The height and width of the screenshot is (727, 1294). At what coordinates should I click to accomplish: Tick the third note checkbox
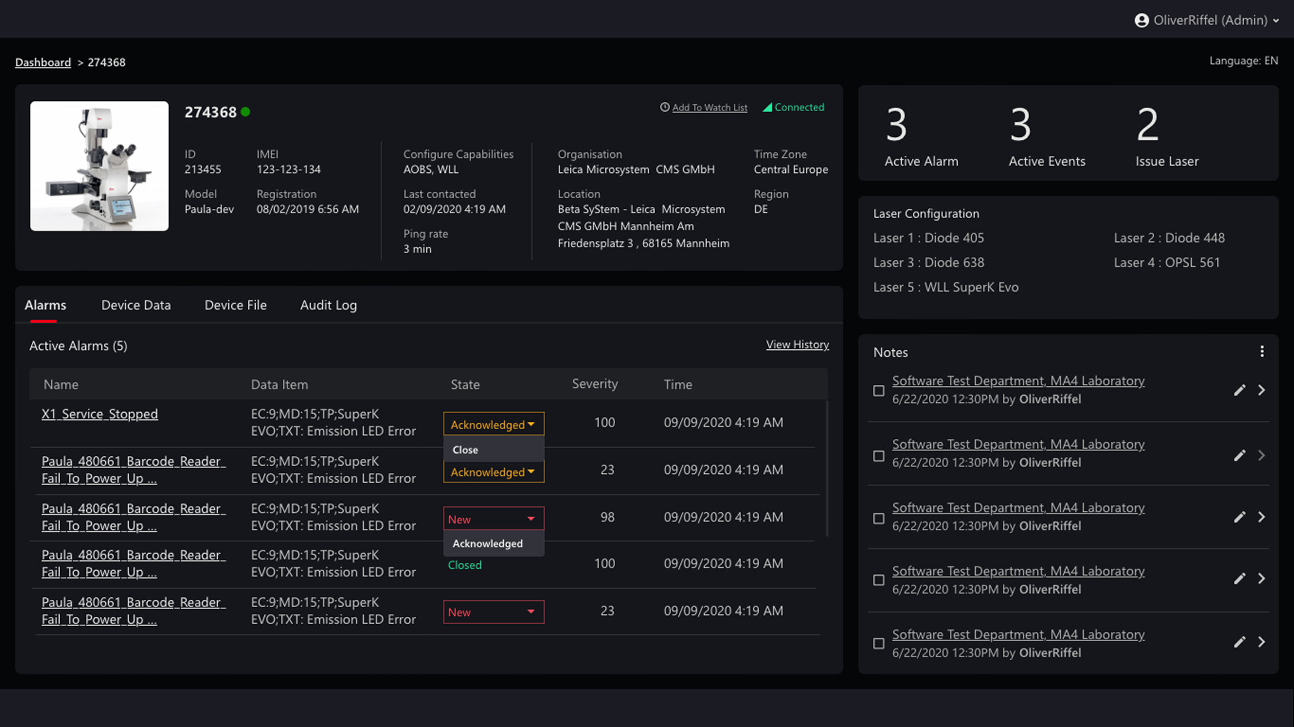coord(879,518)
